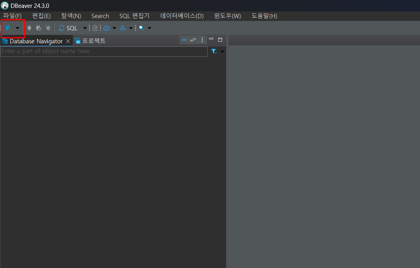Close the Database Navigator tab
The width and height of the screenshot is (420, 268).
pyautogui.click(x=68, y=41)
